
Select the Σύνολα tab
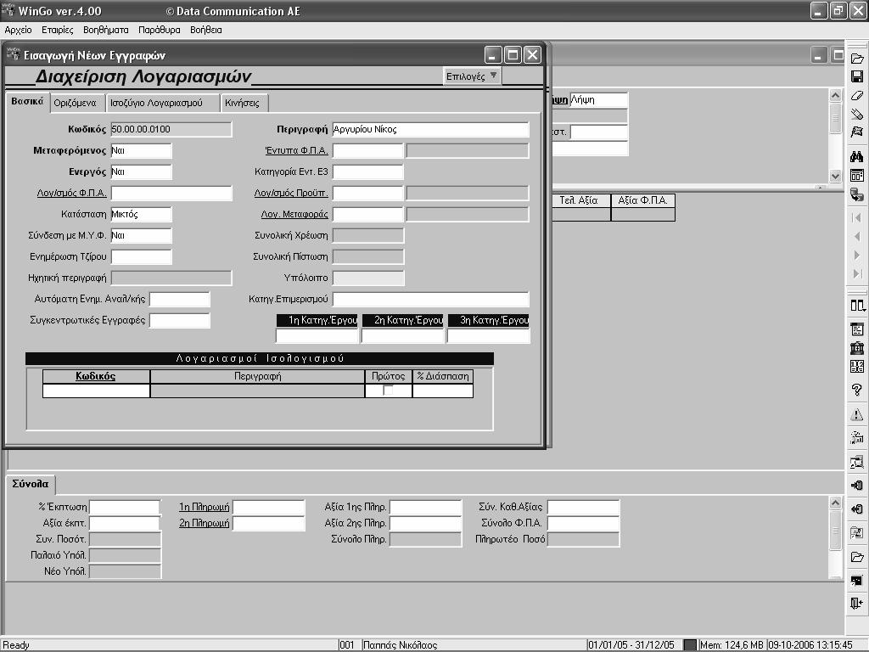coord(31,484)
